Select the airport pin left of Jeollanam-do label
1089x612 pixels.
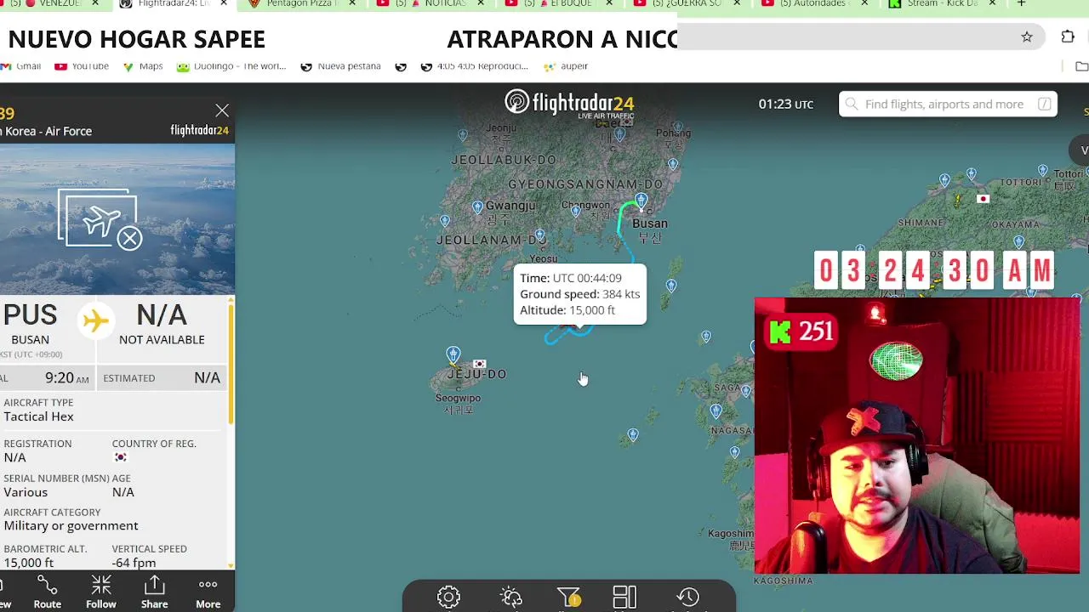(x=444, y=221)
